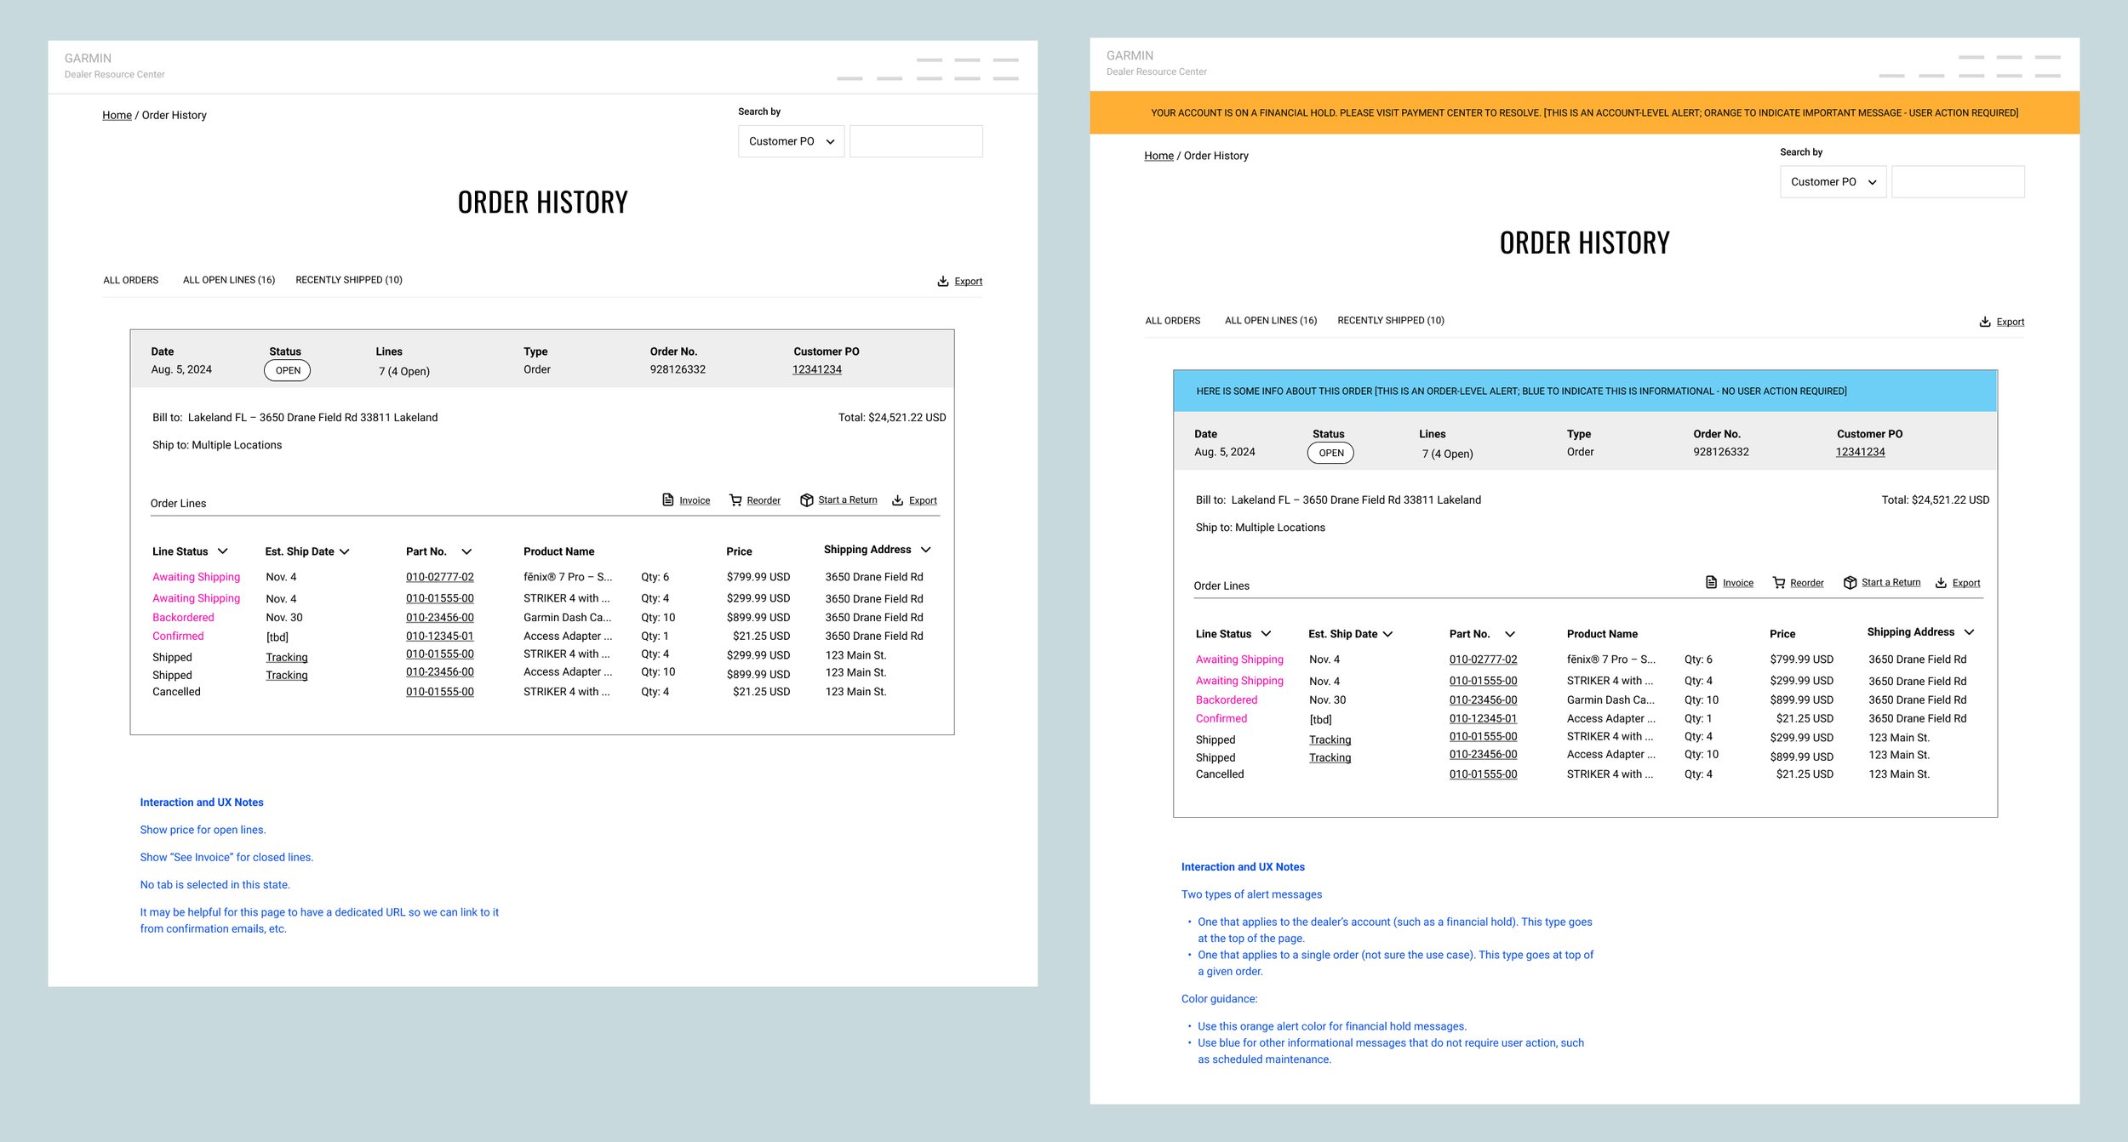The image size is (2128, 1142).
Task: Click top Export download icon in left mockup
Action: click(x=943, y=281)
